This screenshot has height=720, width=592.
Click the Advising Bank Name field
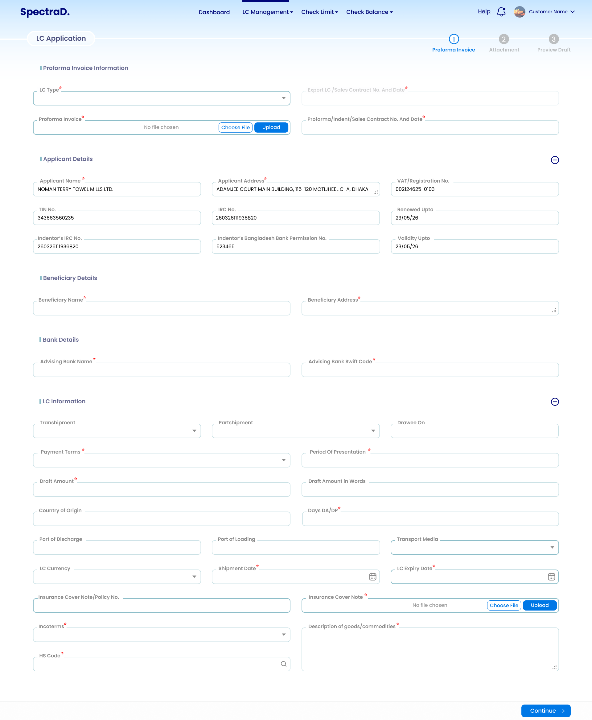pos(162,370)
